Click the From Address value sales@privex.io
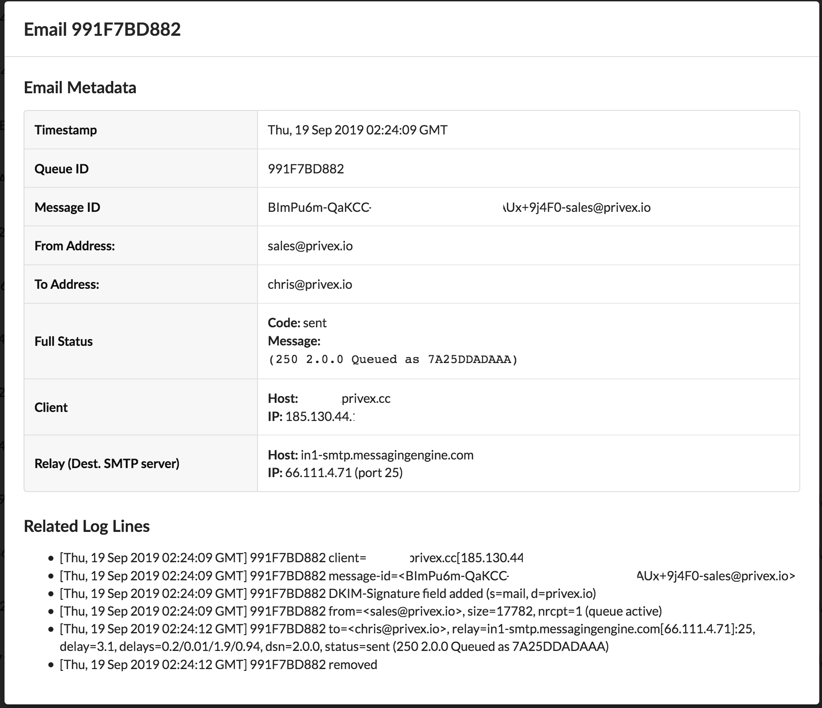Viewport: 822px width, 708px height. coord(310,246)
